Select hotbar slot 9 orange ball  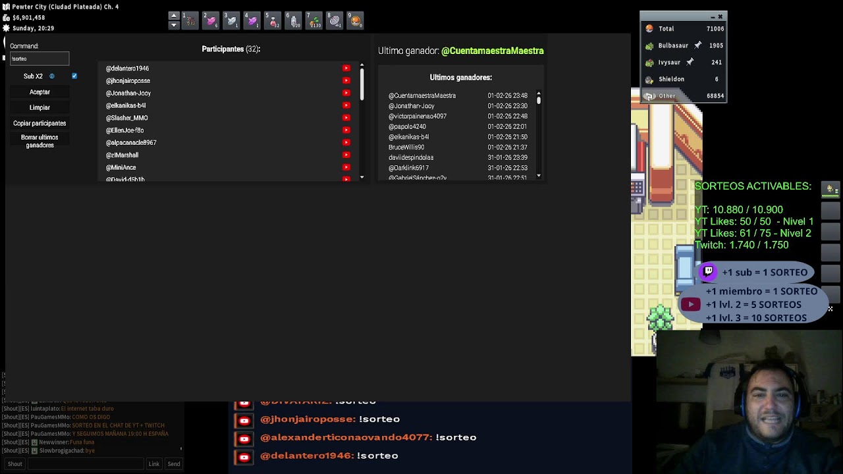pos(356,21)
